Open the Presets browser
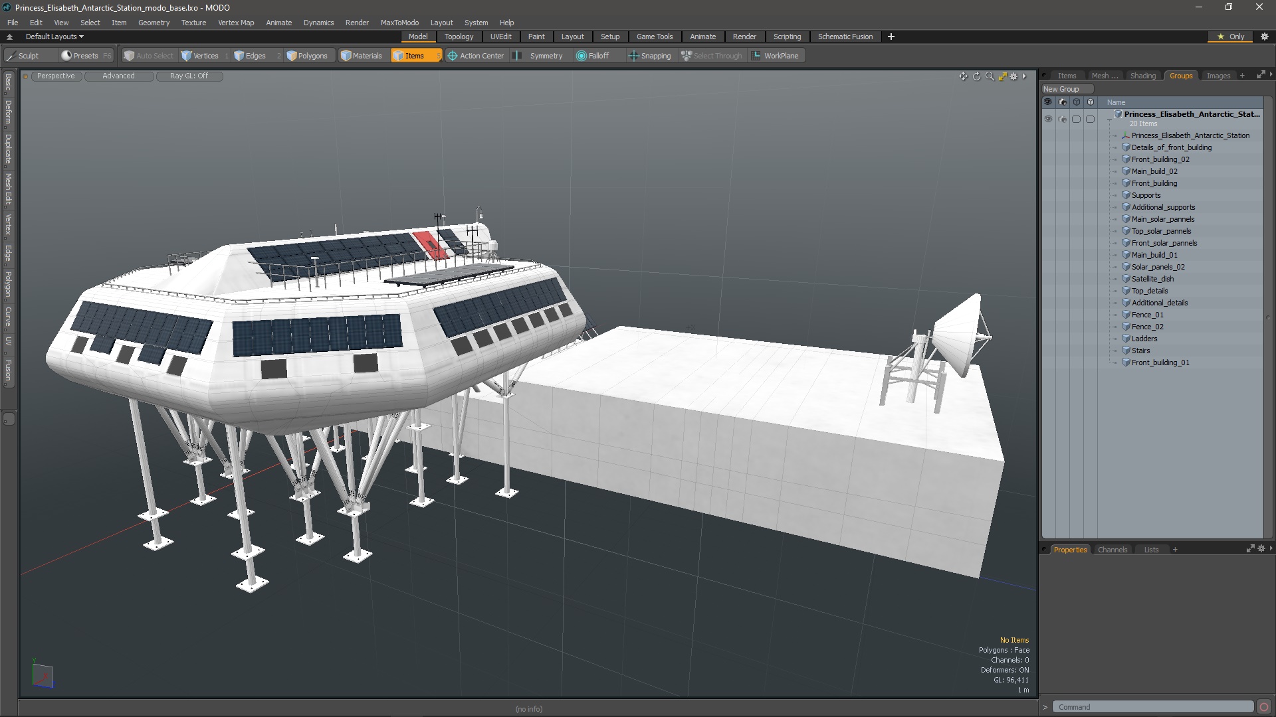Viewport: 1276px width, 717px height. [x=86, y=56]
